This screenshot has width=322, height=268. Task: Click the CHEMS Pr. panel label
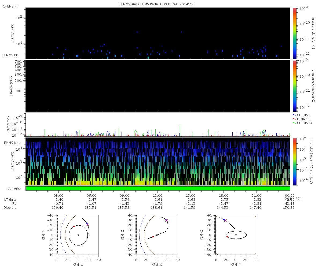10,6
